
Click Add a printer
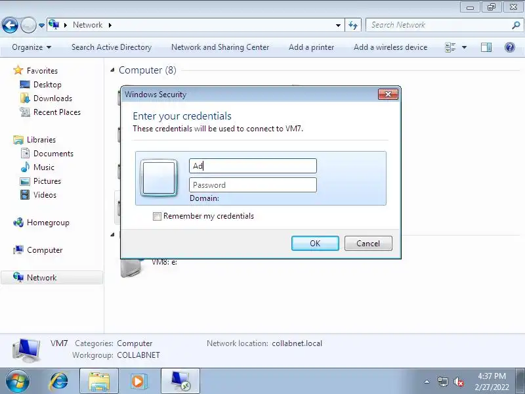pos(311,47)
